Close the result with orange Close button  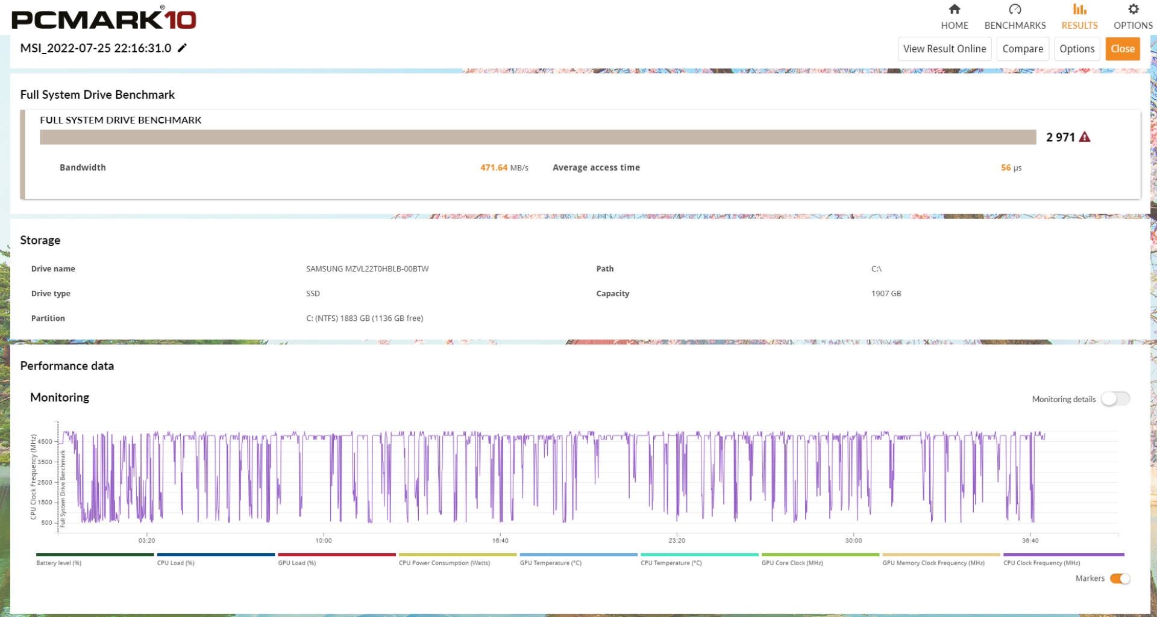tap(1123, 49)
